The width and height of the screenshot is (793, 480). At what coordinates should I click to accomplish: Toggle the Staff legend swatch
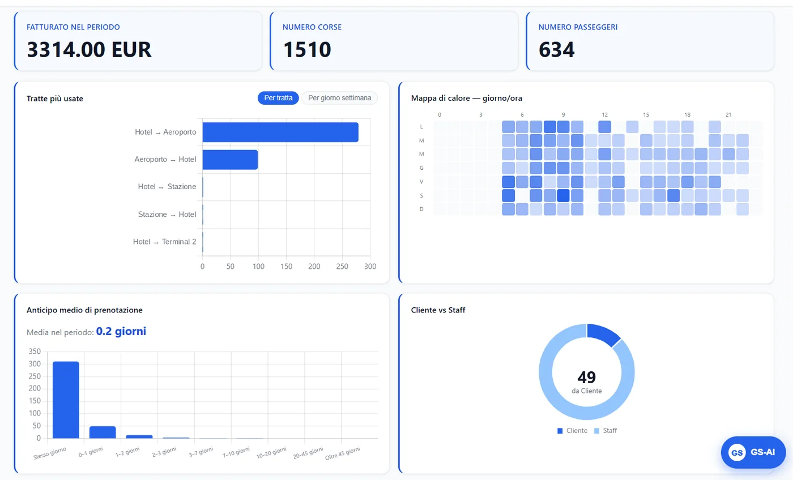coord(596,431)
